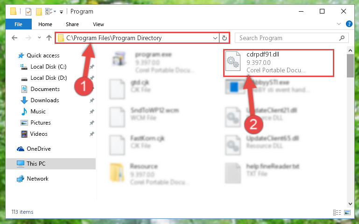Image resolution: width=359 pixels, height=224 pixels.
Task: Click the search magnifier icon
Action: (342, 38)
